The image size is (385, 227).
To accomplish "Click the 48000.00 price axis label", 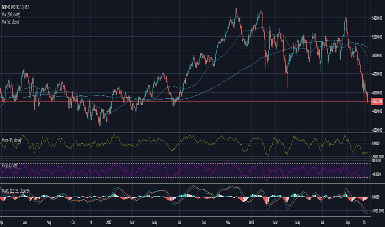I will coord(377,74).
